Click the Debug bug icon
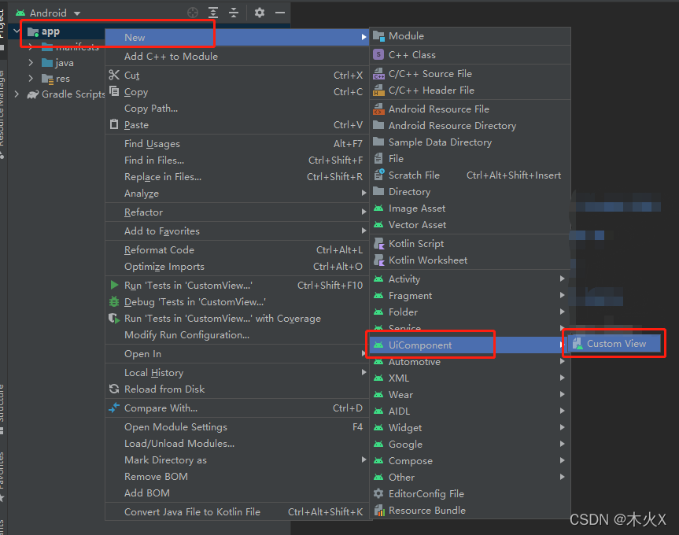This screenshot has height=535, width=679. click(x=114, y=301)
